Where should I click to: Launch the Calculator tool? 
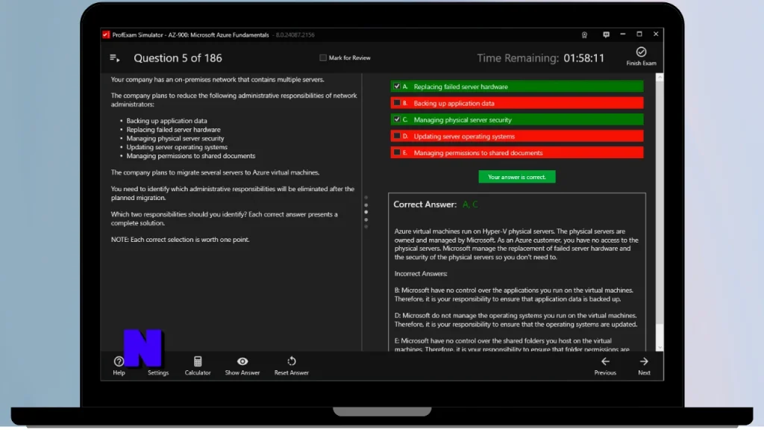tap(197, 365)
